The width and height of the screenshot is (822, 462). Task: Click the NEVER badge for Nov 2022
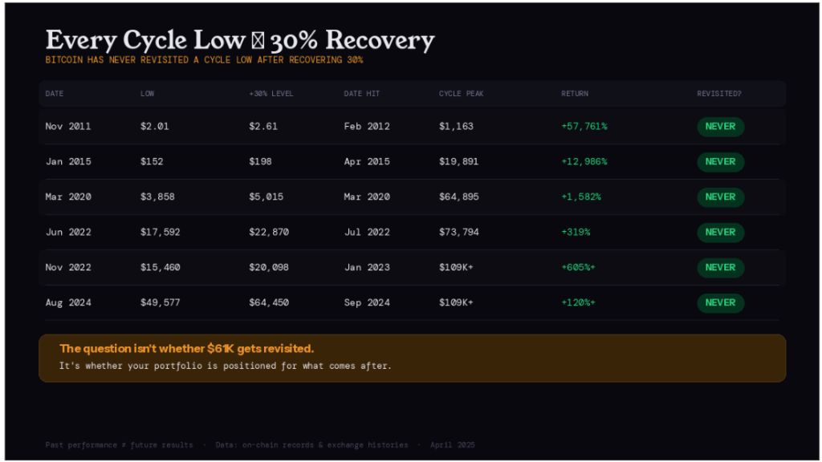(720, 268)
